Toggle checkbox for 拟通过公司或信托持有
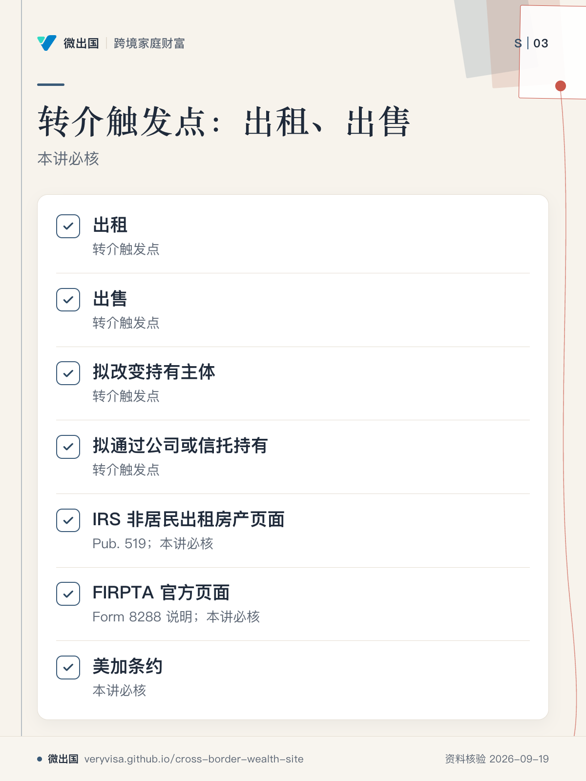Image resolution: width=586 pixels, height=781 pixels. [x=68, y=447]
